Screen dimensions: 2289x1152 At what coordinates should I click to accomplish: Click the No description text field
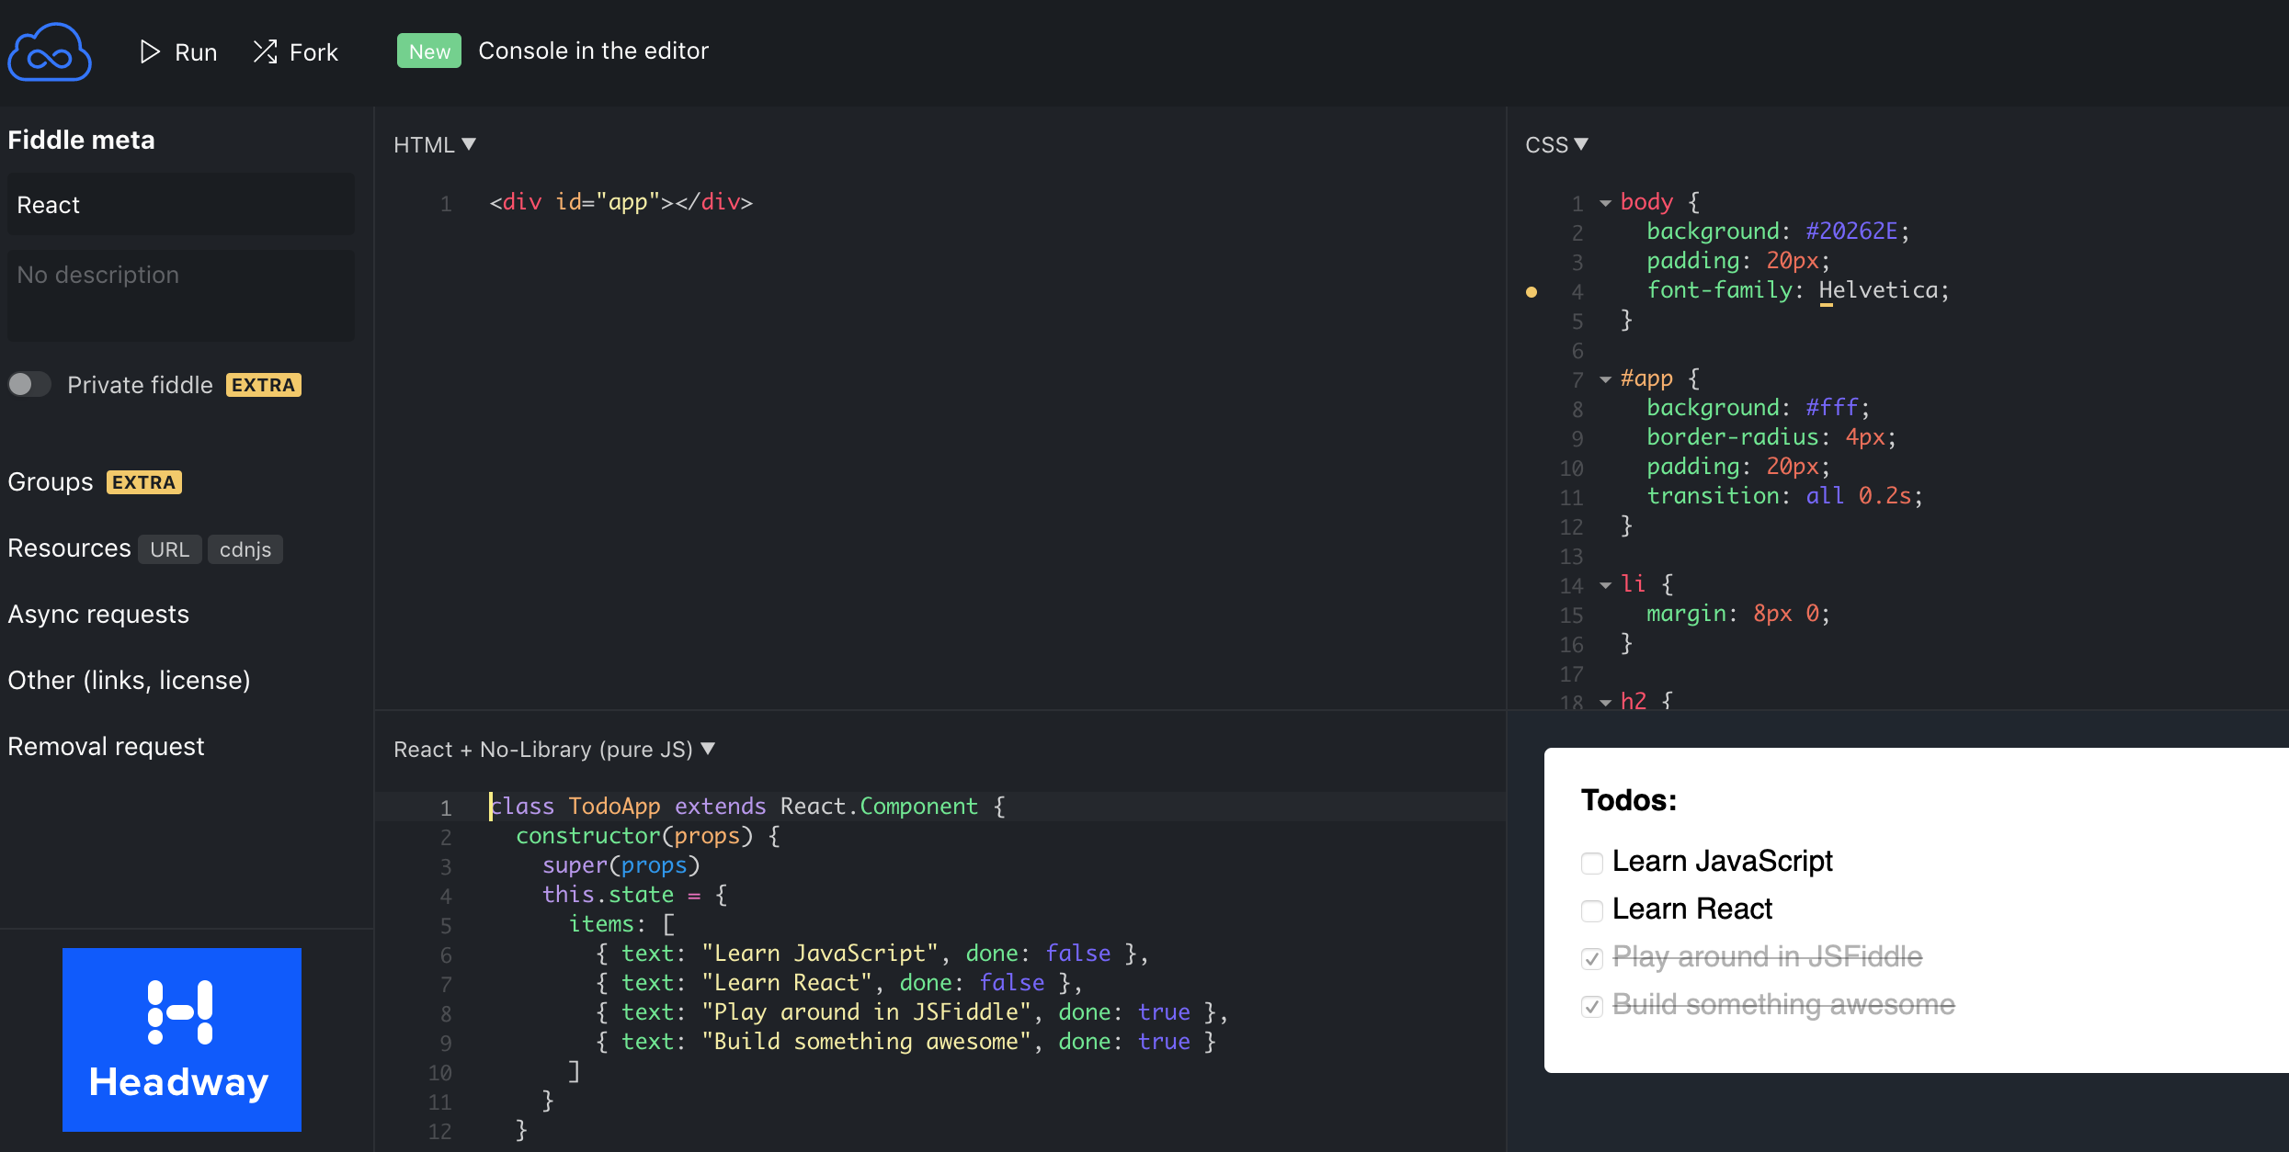point(180,295)
